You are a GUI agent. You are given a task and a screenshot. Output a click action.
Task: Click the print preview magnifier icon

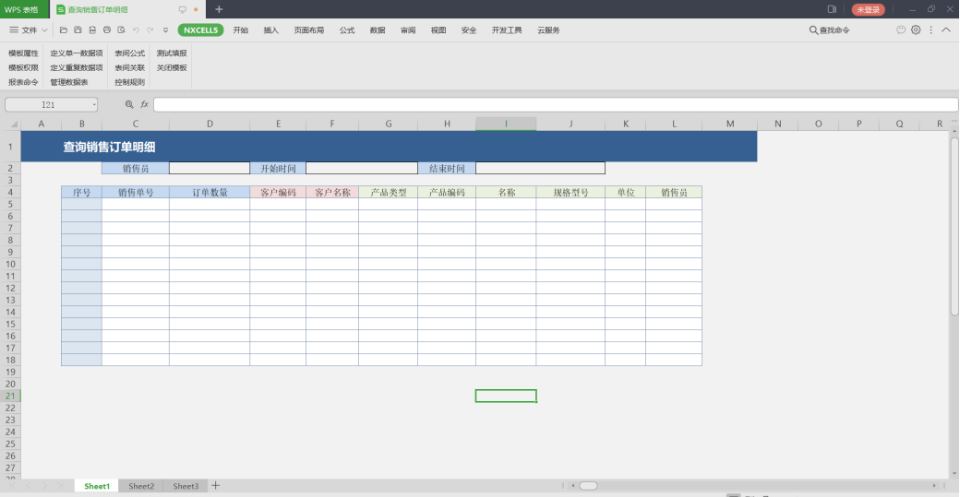pos(121,30)
